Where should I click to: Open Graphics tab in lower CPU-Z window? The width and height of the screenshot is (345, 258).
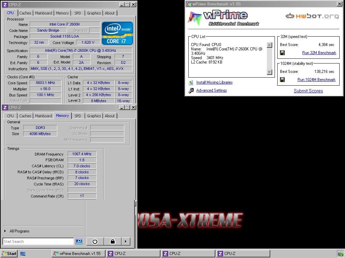[x=94, y=116]
